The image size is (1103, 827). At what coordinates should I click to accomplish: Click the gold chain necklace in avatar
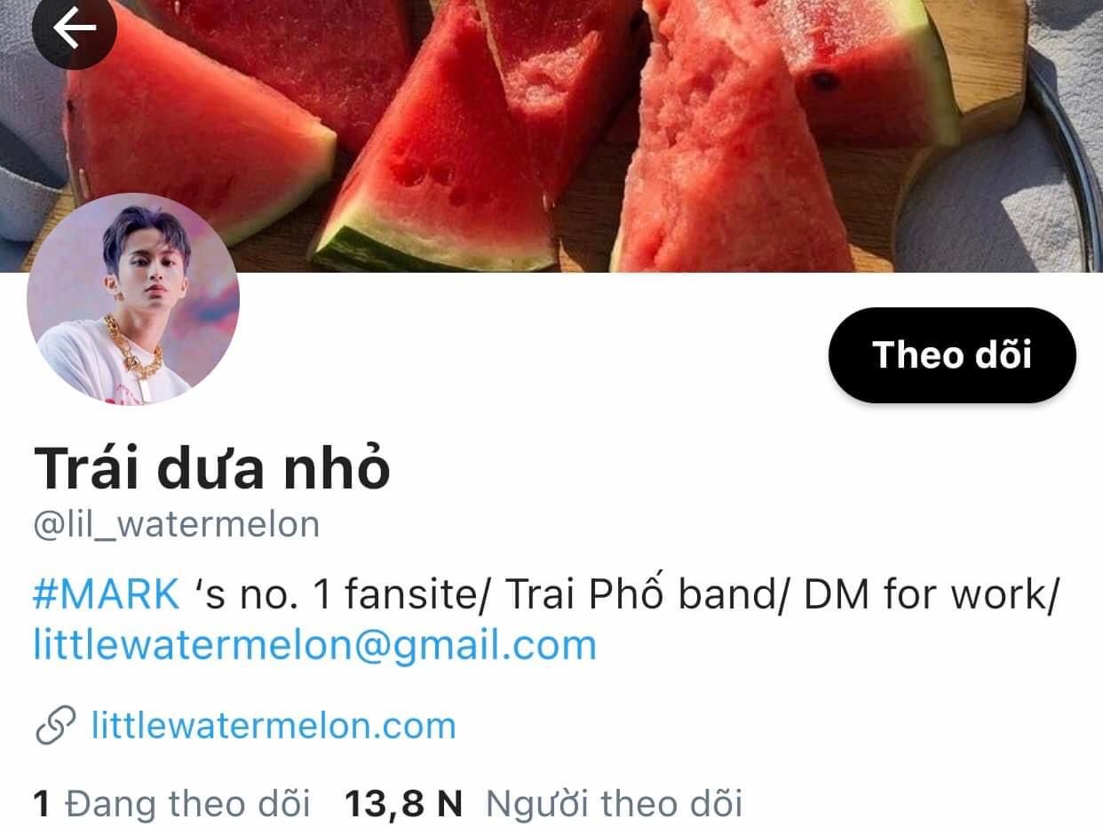tap(135, 352)
